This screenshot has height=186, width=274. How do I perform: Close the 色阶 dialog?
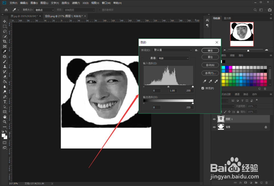tap(217, 42)
